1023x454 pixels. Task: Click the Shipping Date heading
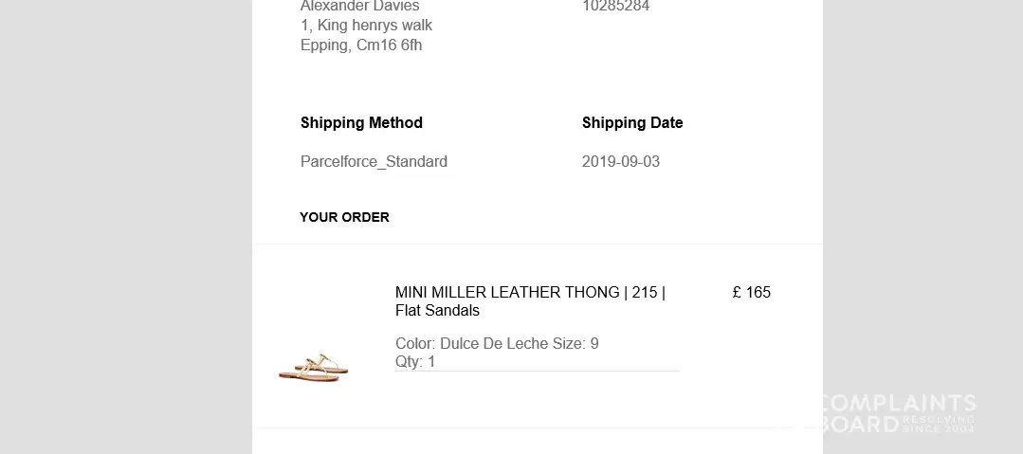pos(632,122)
